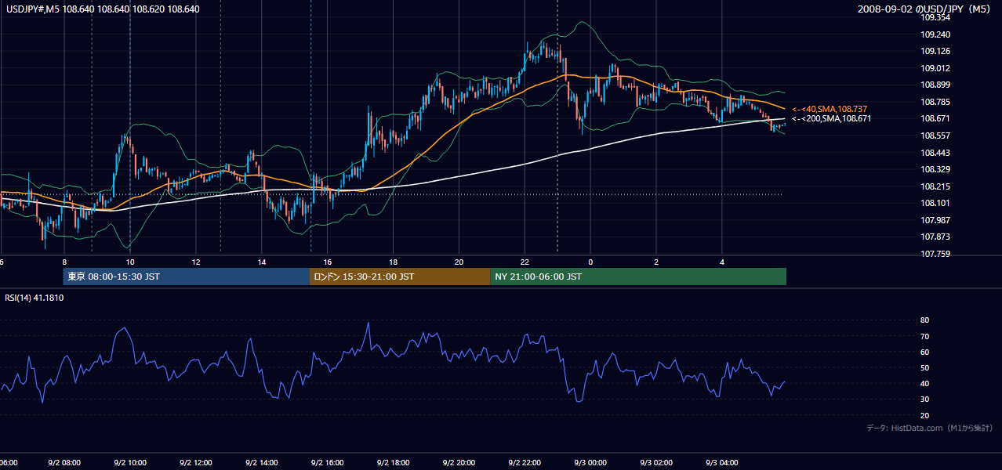Click the 107.759 price axis label

(x=935, y=254)
